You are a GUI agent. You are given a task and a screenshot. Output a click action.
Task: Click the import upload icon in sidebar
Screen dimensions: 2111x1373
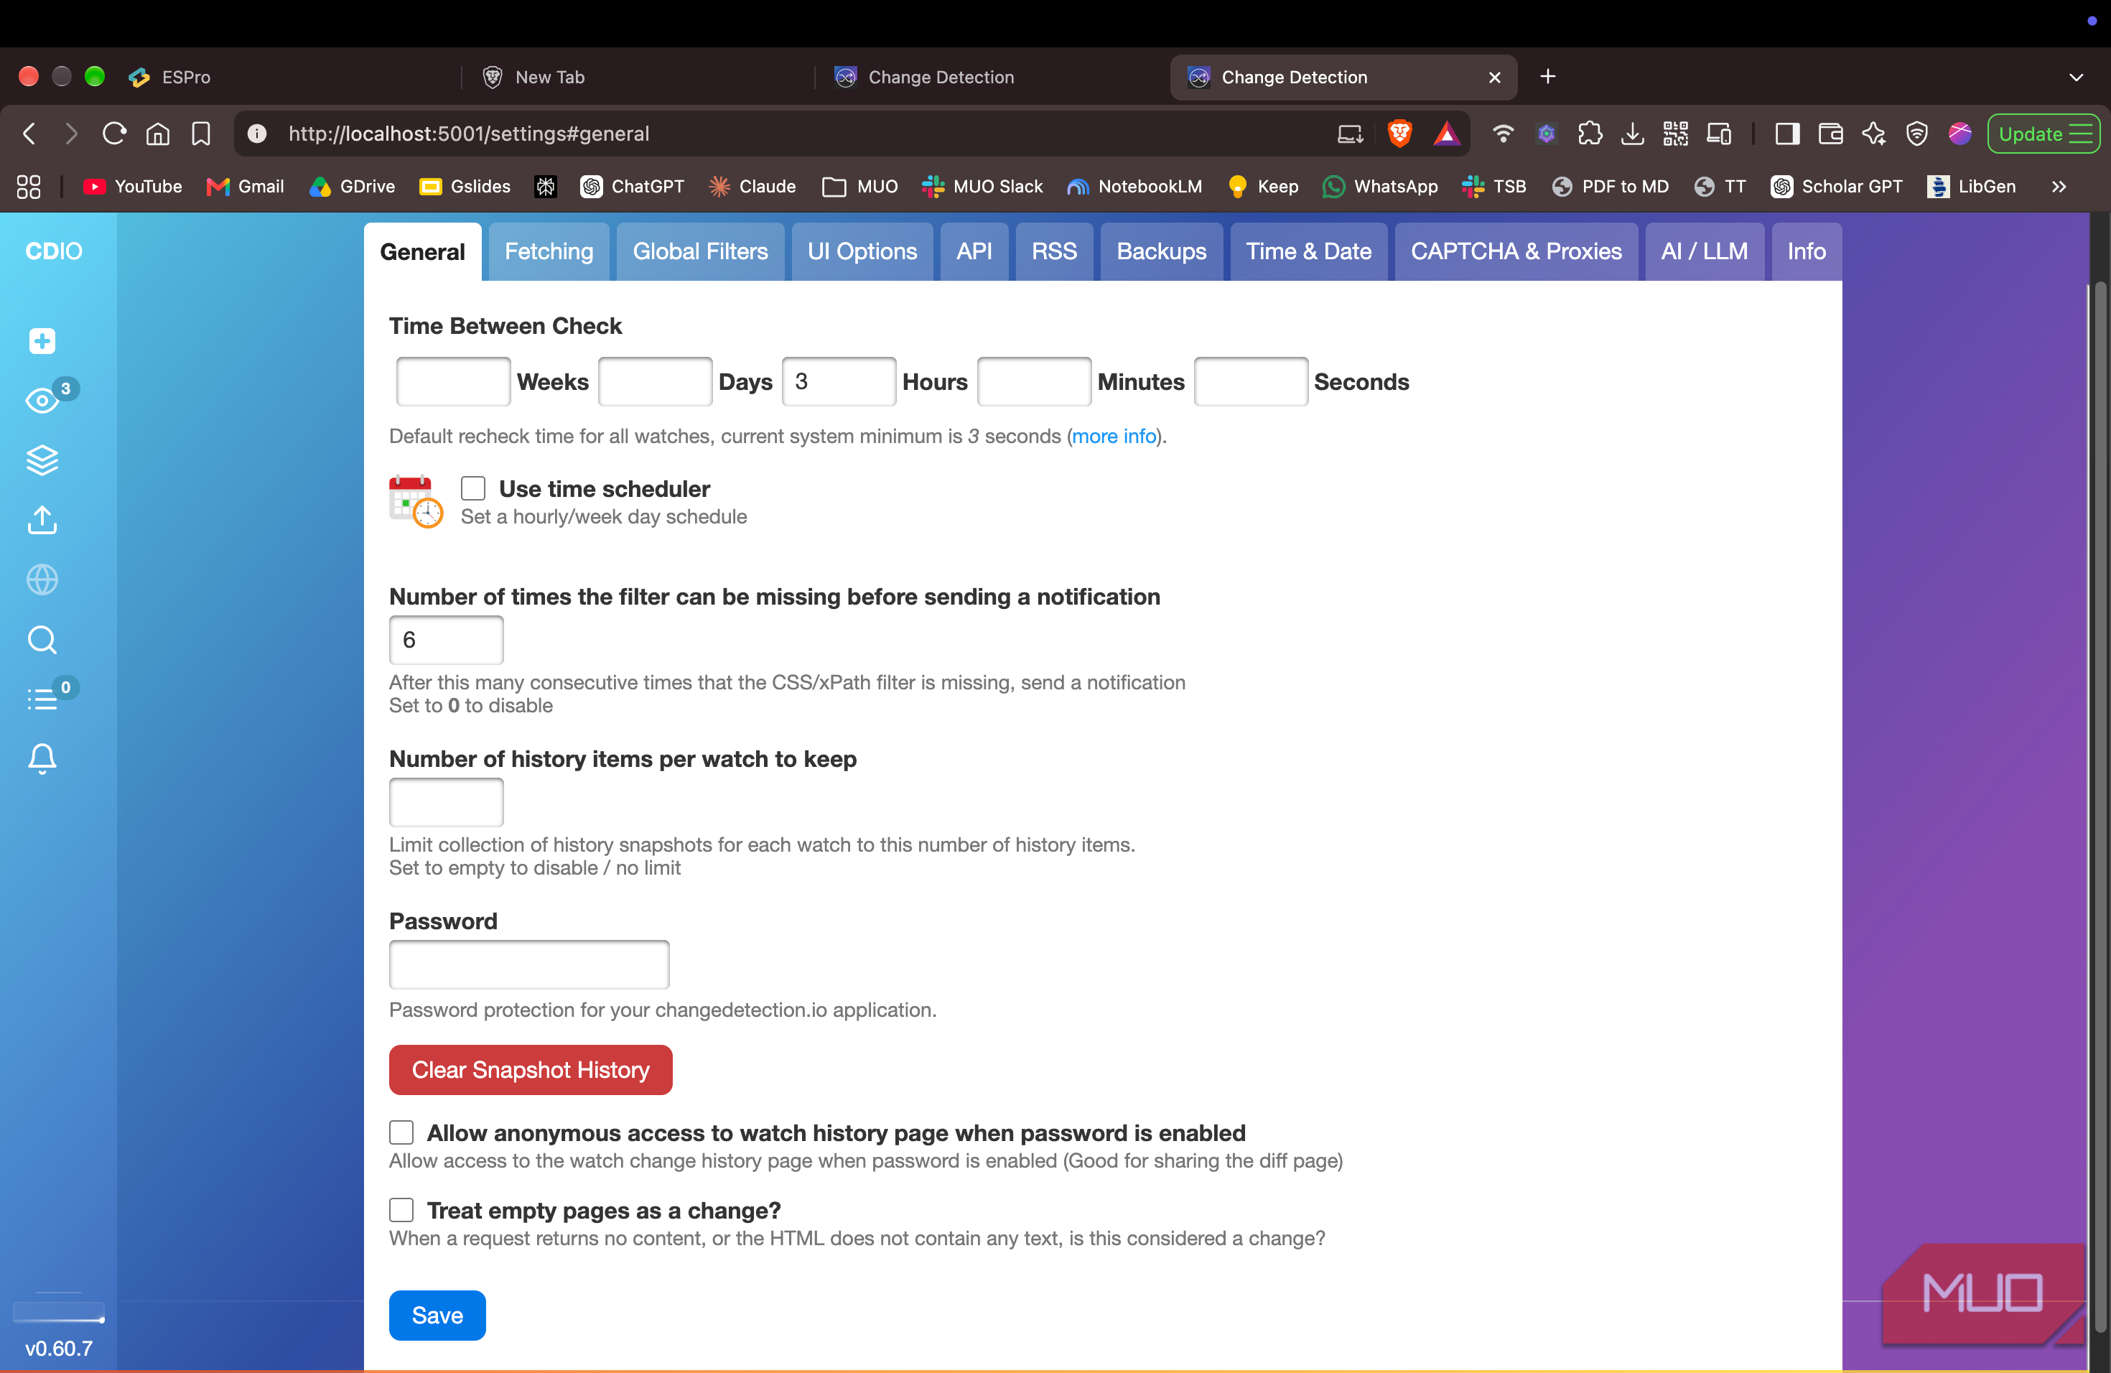42,520
